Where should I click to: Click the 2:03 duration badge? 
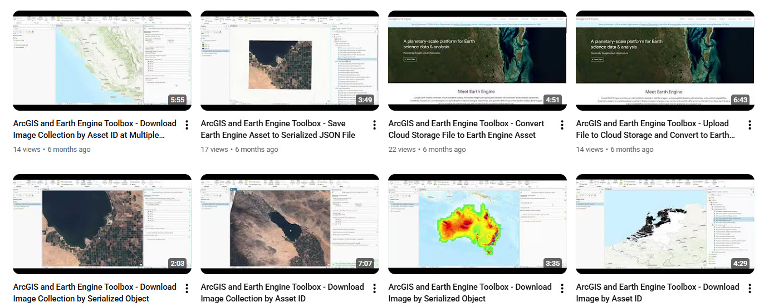[x=178, y=264]
